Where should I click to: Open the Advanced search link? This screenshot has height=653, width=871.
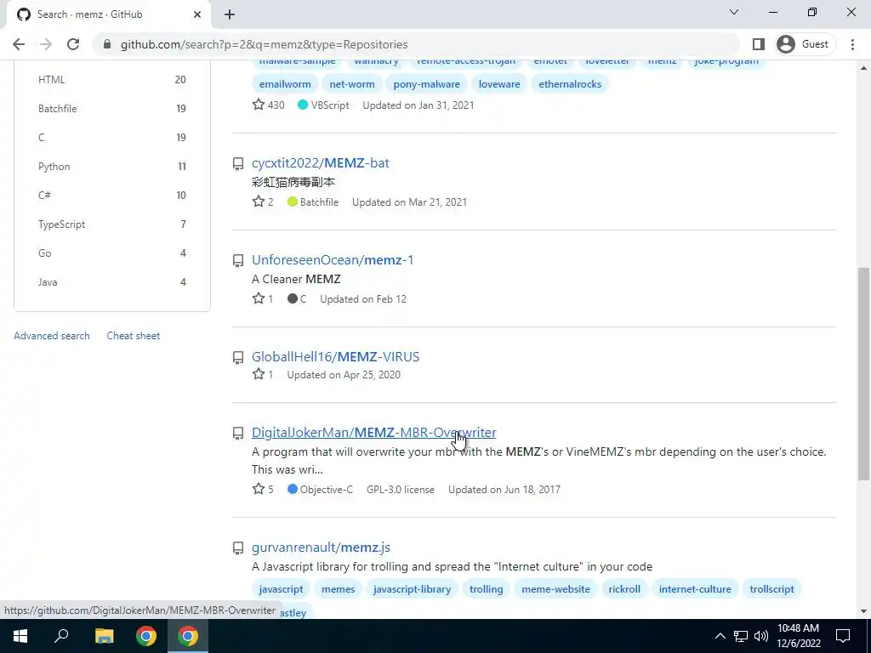[x=52, y=336]
